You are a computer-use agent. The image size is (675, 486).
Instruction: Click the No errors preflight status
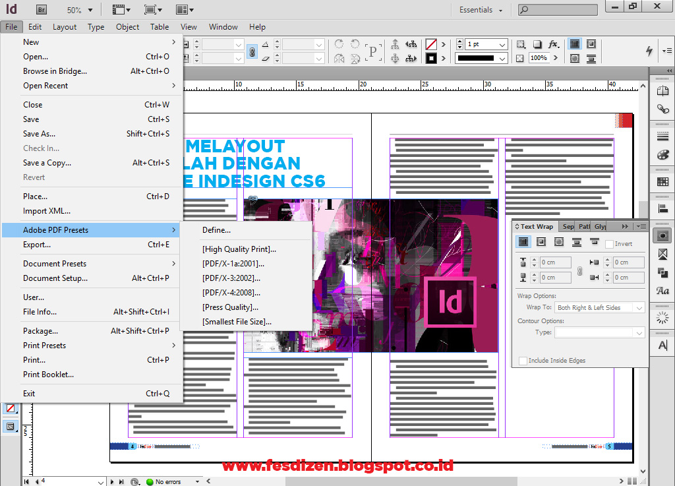coord(168,481)
